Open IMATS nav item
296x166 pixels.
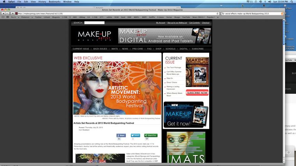(115, 49)
